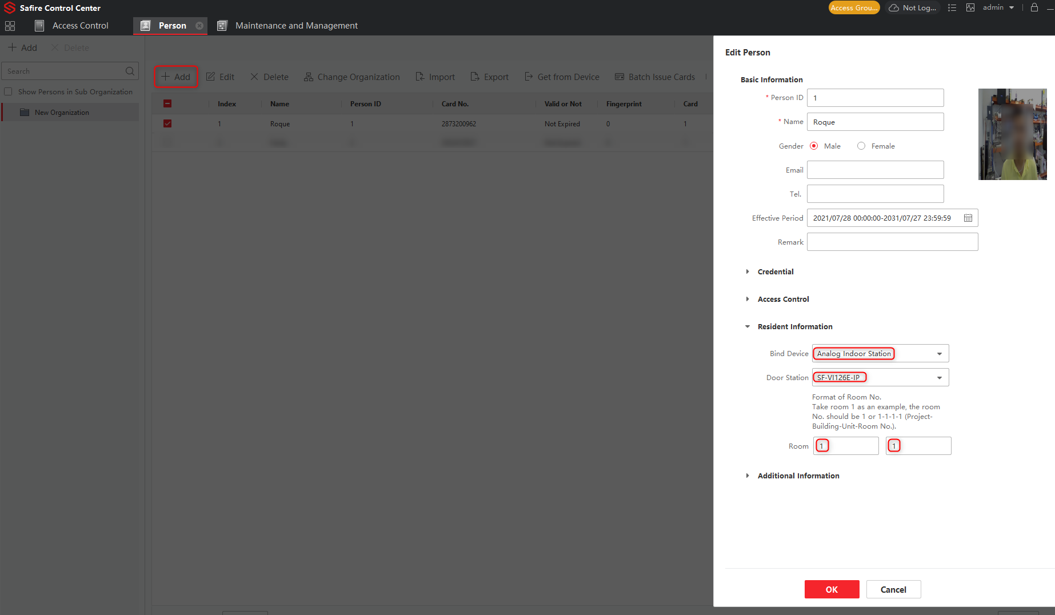Click the Email input field

875,170
